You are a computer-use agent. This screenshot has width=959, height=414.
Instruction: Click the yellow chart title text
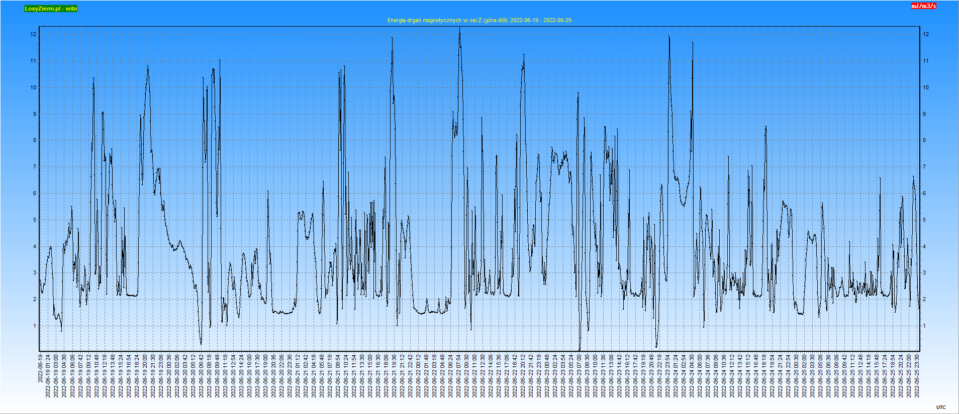click(x=479, y=20)
